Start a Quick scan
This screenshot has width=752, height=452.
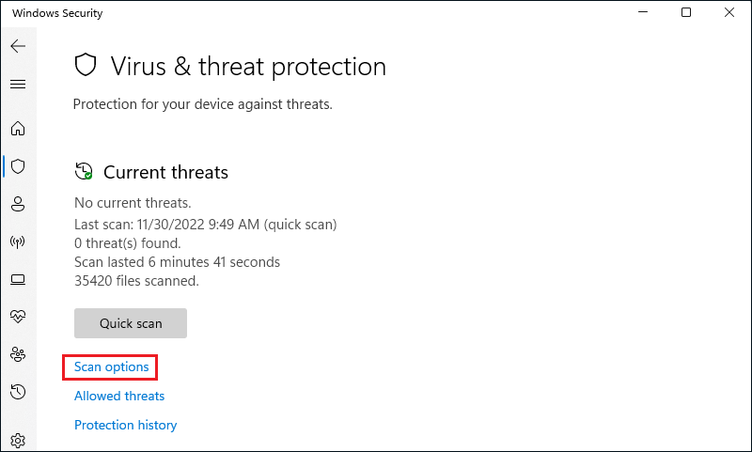pyautogui.click(x=131, y=323)
